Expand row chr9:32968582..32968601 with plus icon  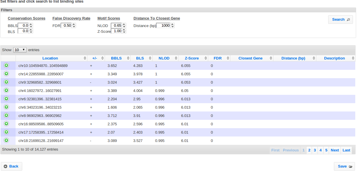coord(6,82)
